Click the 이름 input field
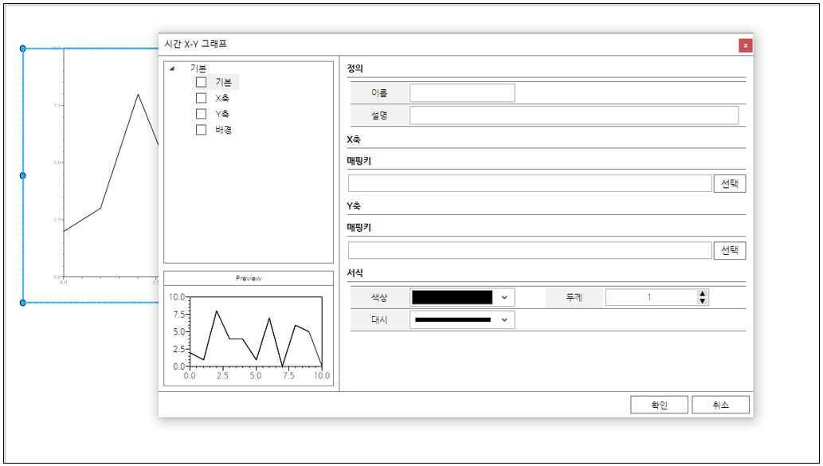 tap(462, 93)
